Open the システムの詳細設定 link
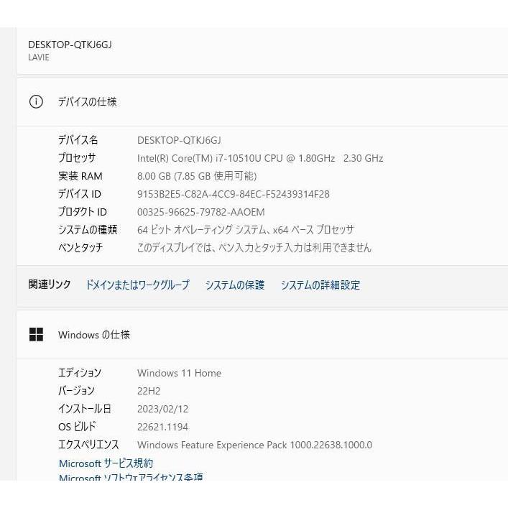 320,285
